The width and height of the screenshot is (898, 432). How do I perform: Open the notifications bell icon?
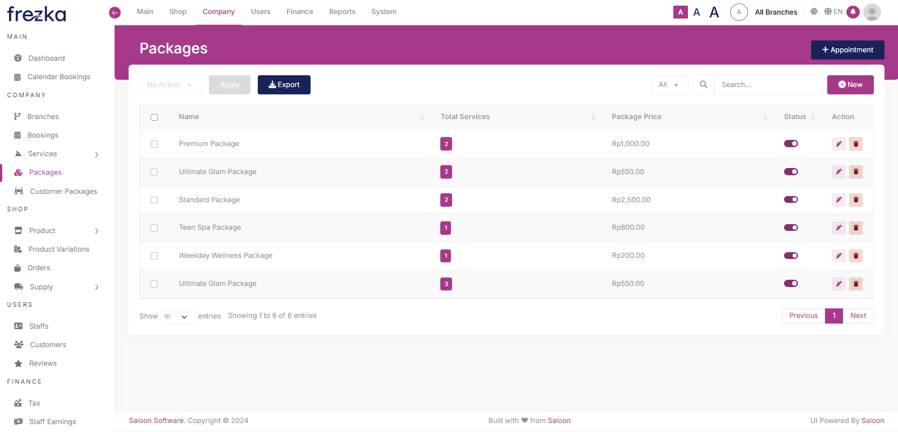click(853, 12)
